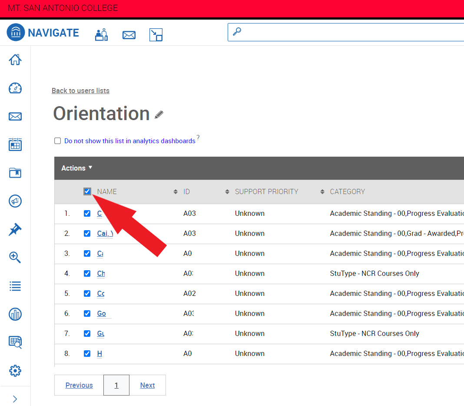
Task: Uncheck the checkbox for row 5
Action: point(87,293)
